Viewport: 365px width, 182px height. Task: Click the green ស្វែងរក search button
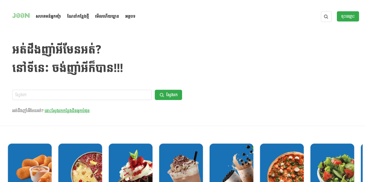pyautogui.click(x=168, y=95)
